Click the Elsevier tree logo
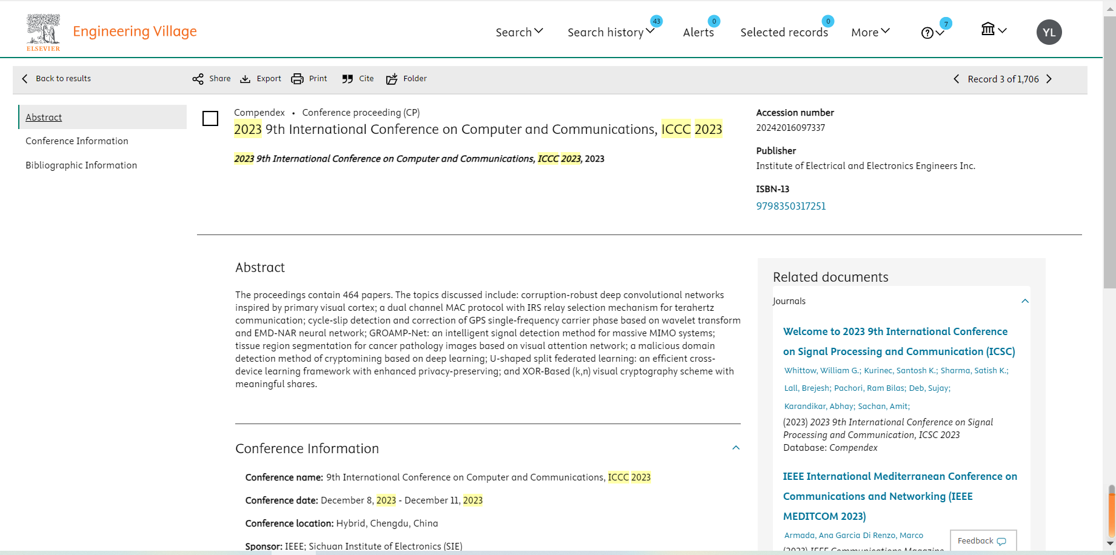Viewport: 1116px width, 555px height. (43, 32)
